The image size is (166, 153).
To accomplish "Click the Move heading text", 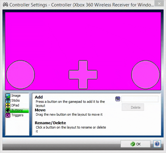I will (40, 110).
